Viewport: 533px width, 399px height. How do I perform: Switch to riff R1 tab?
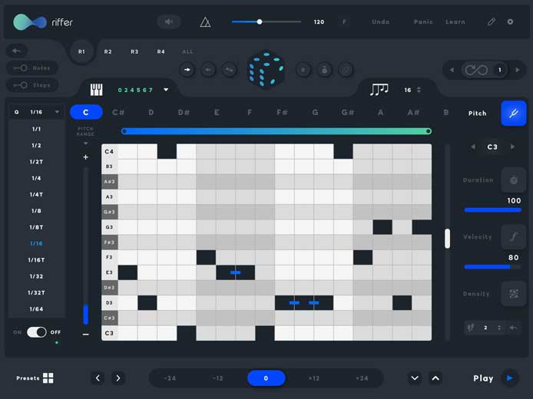81,51
